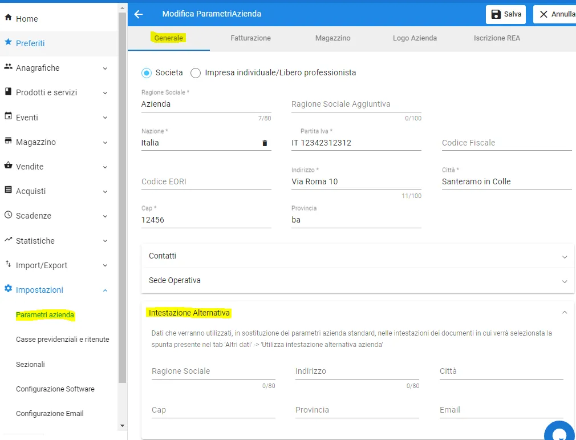Switch to the Fatturazione tab

pyautogui.click(x=250, y=38)
